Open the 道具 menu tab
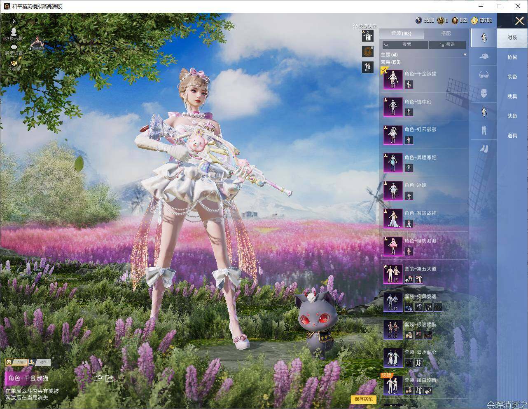This screenshot has height=409, width=528. pos(512,136)
